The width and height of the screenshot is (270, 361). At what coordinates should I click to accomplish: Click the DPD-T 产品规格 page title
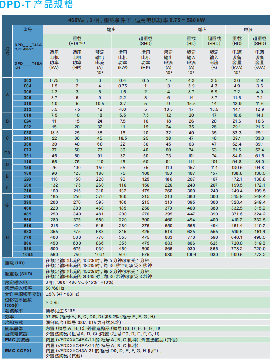point(37,5)
